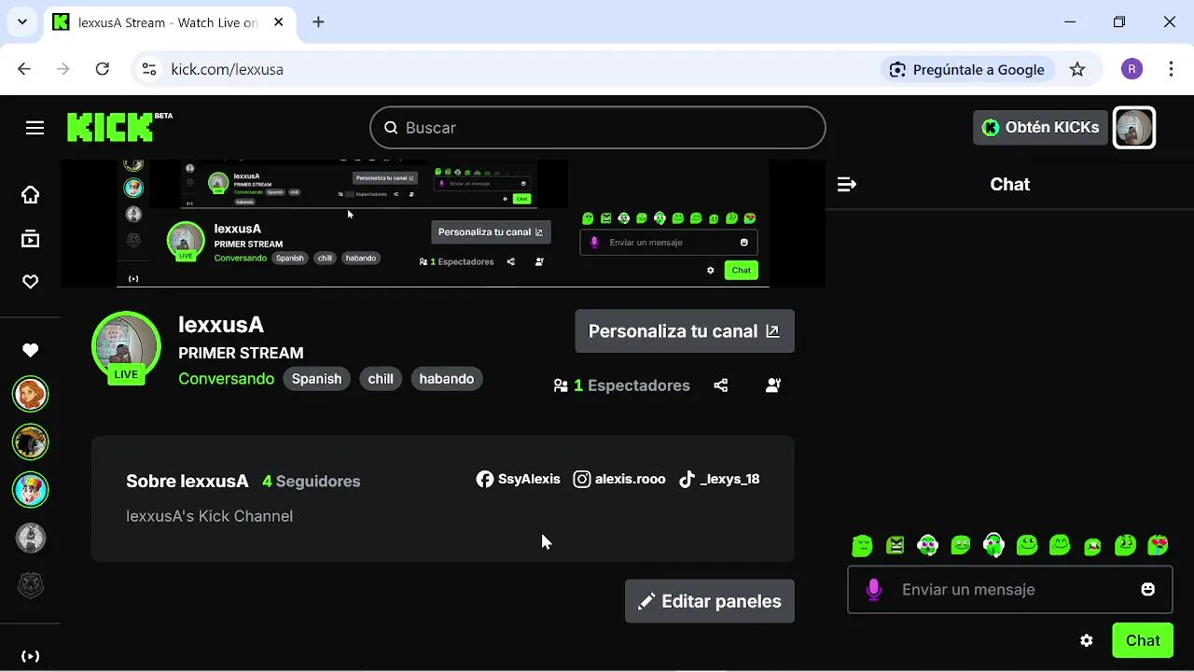Insert the headphones open-mouth emote
This screenshot has height=672, width=1194.
pyautogui.click(x=928, y=545)
